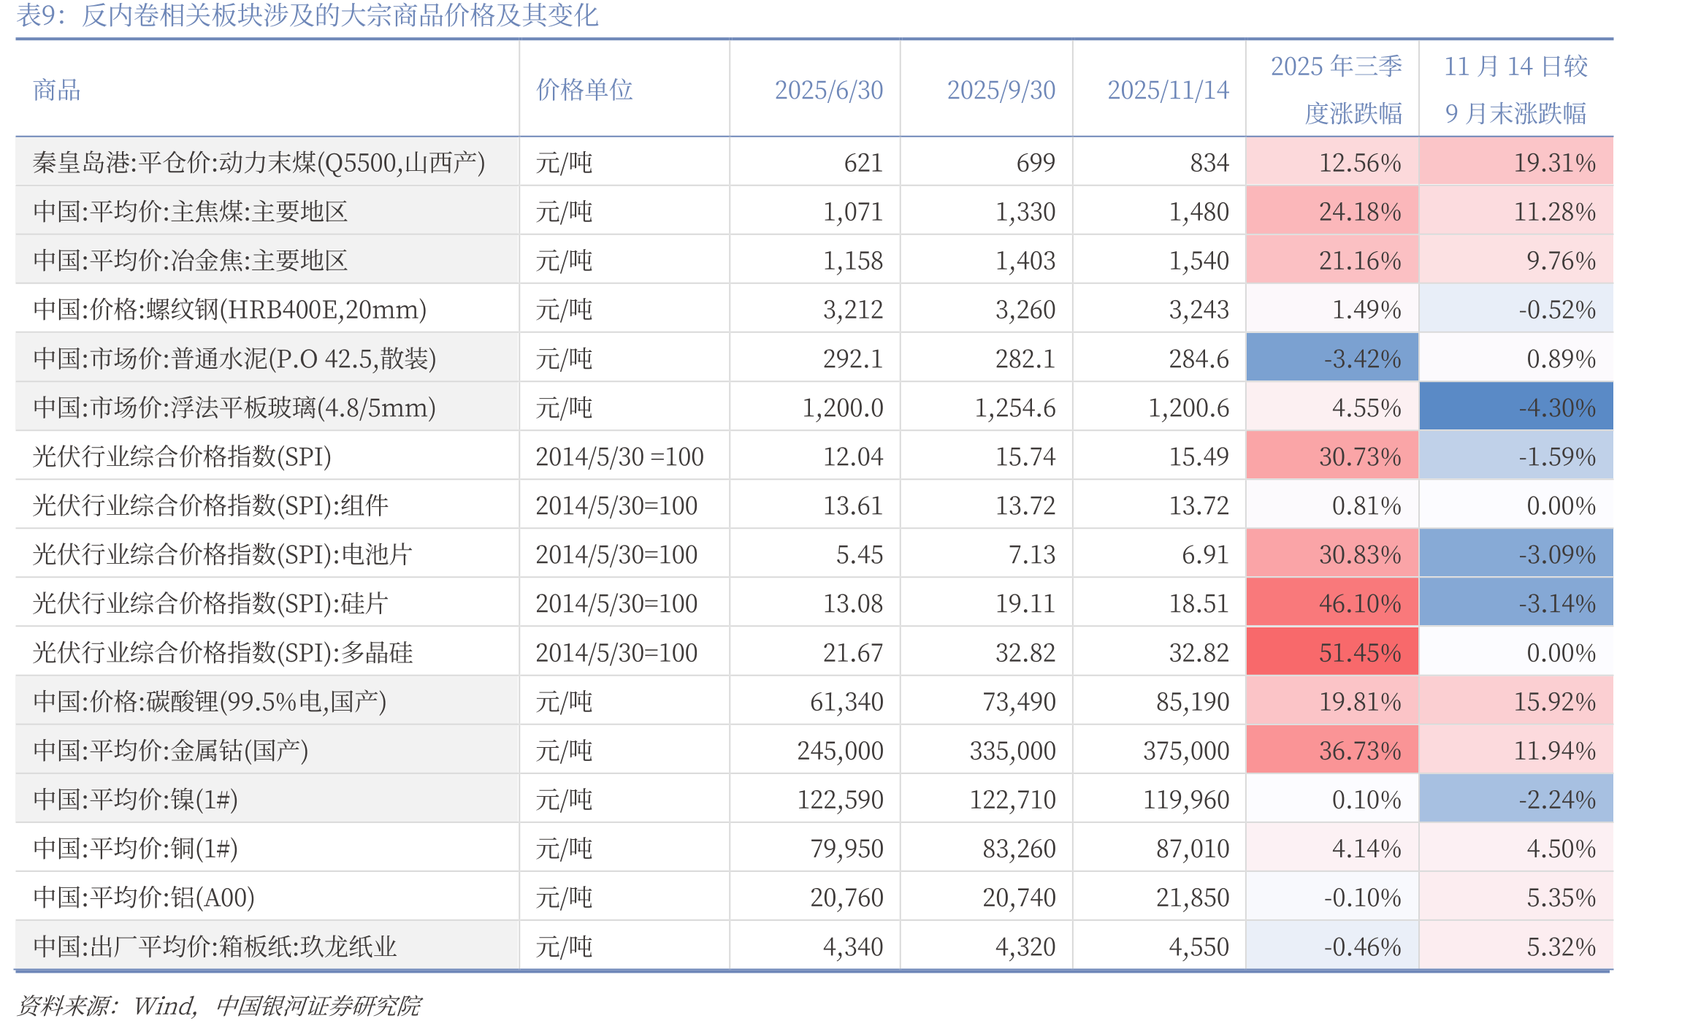
Task: Click the 3,260 price value
Action: pos(1025,310)
